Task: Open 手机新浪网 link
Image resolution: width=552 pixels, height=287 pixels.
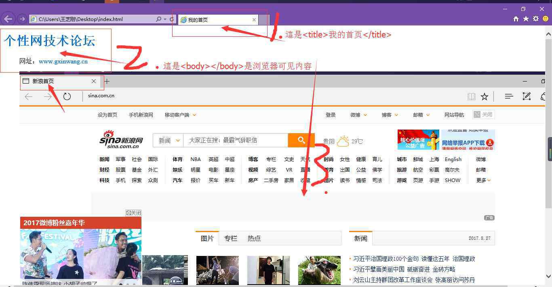Action: click(141, 115)
